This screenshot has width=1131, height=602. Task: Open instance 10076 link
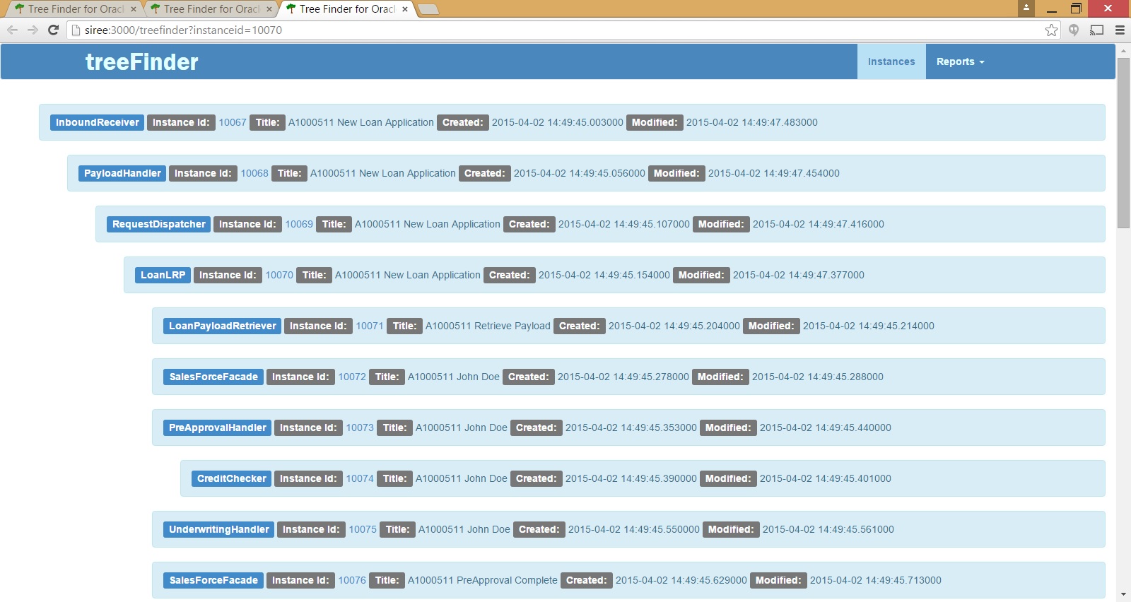(x=352, y=580)
